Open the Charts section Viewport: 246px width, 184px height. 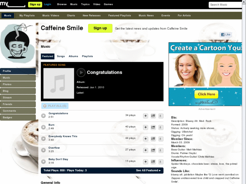pyautogui.click(x=71, y=16)
